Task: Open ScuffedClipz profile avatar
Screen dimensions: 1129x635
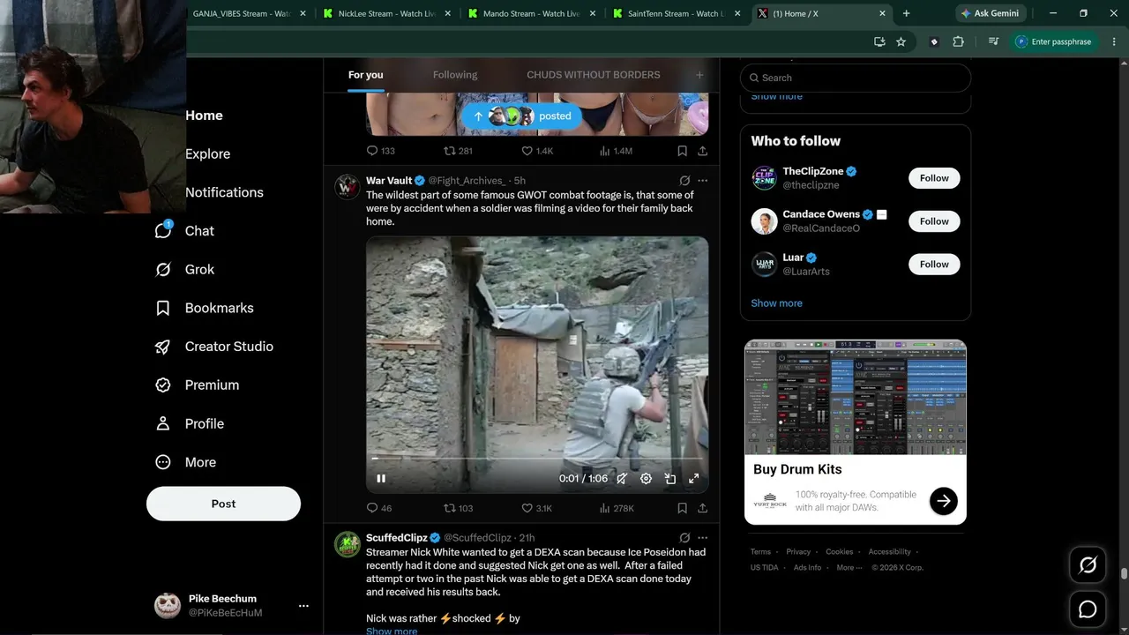Action: (x=347, y=544)
